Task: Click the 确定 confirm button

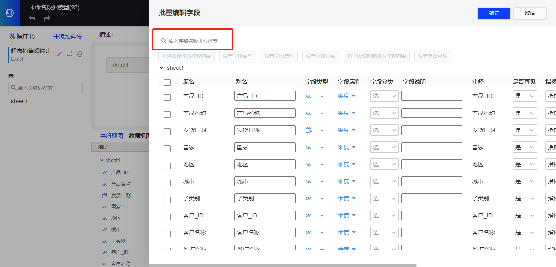Action: click(494, 13)
